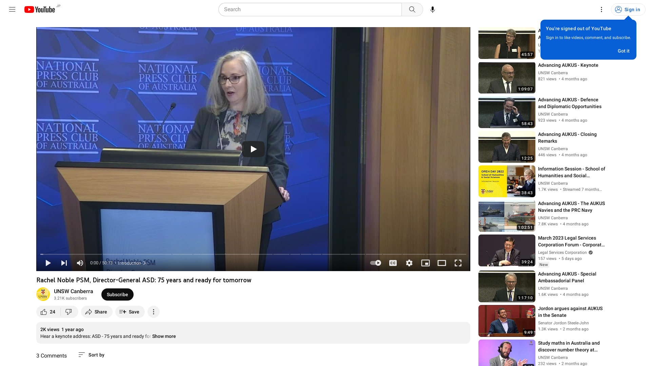Seek within the video progress bar

click(x=253, y=254)
